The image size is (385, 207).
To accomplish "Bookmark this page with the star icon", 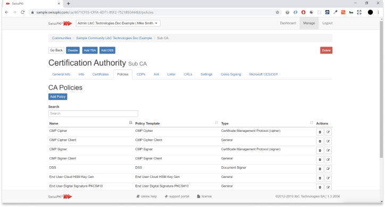I will (x=278, y=12).
